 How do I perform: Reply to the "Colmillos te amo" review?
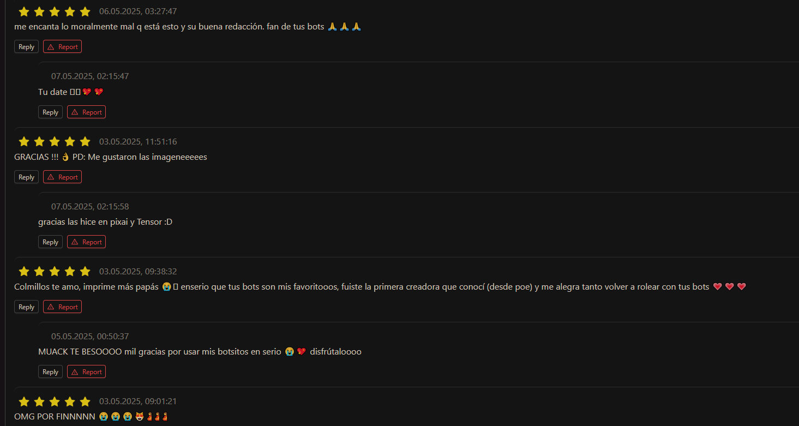click(x=26, y=307)
